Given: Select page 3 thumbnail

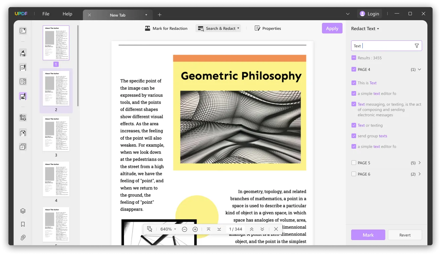Looking at the screenshot, I should 56,134.
